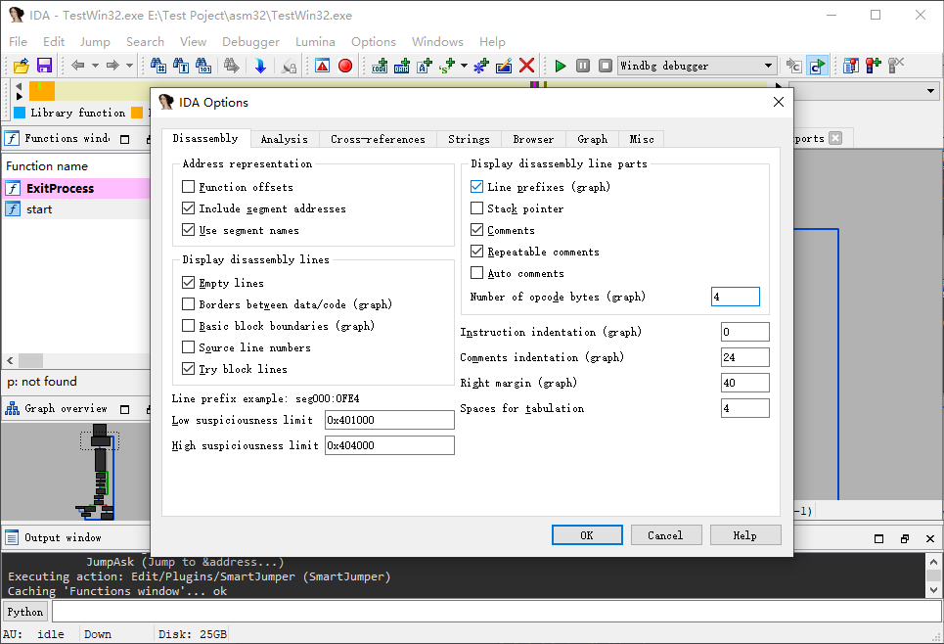Enable Basic block boundaries checkbox

(x=189, y=326)
